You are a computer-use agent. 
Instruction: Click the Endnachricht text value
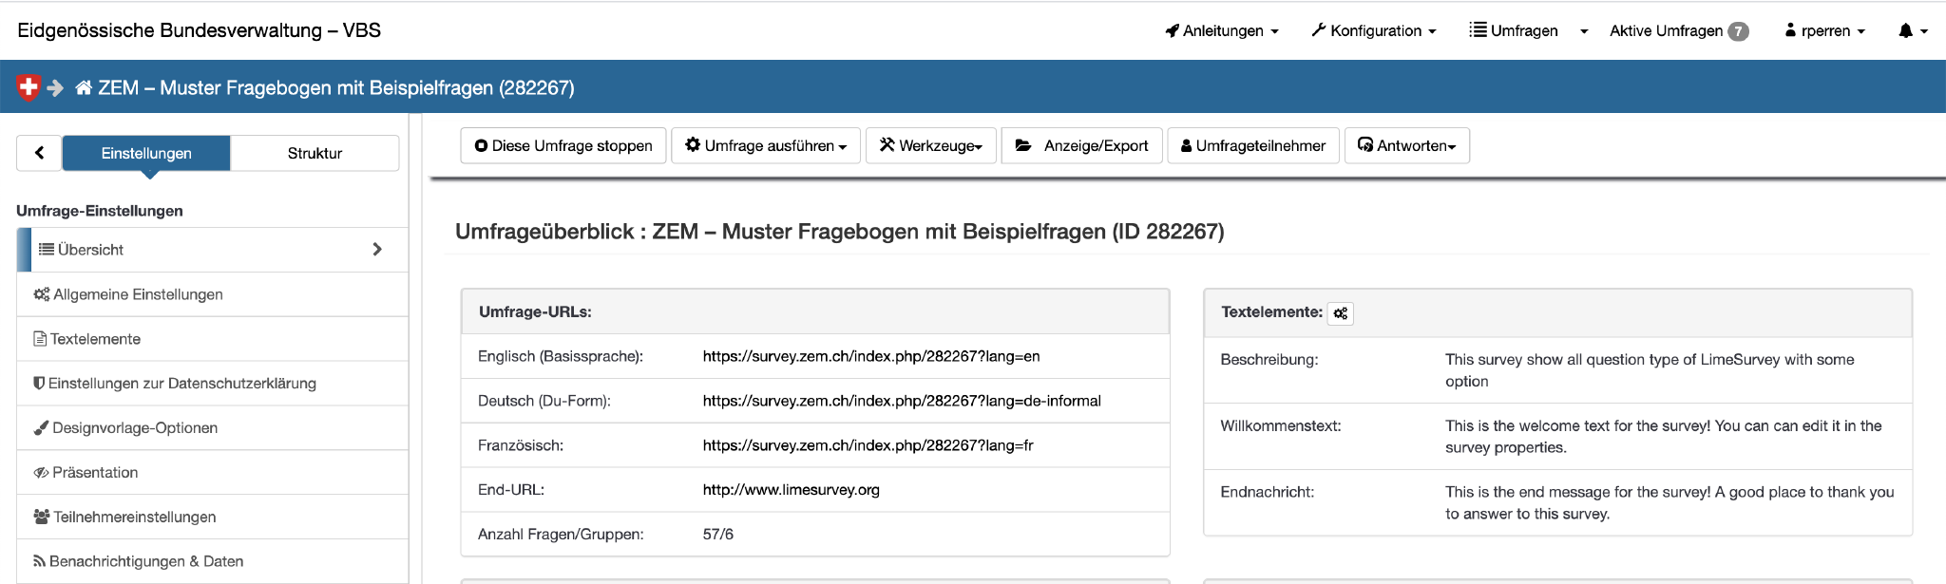1669,503
